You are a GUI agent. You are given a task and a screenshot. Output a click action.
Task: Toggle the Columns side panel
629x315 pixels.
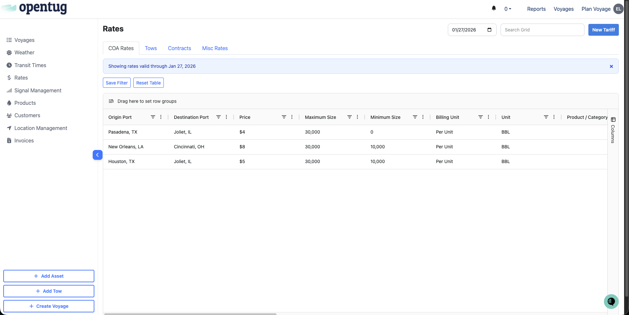point(613,130)
